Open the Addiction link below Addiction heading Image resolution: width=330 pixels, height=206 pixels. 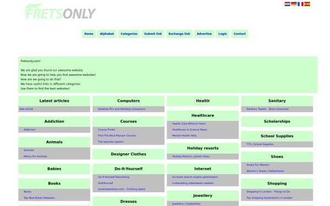(30, 130)
